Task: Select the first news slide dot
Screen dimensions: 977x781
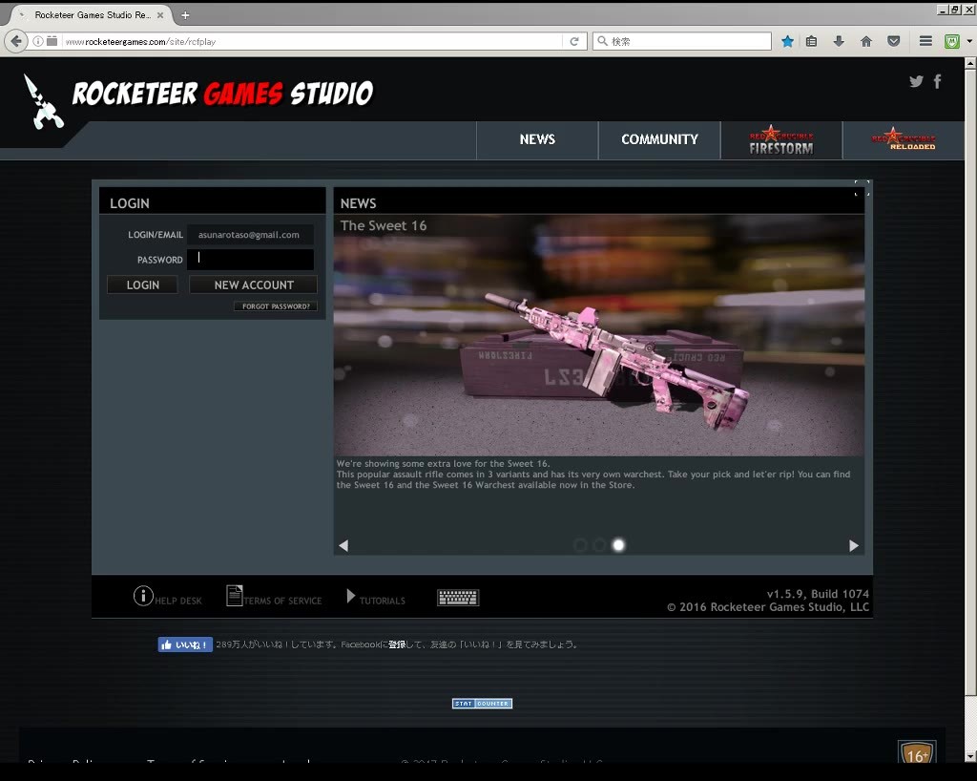Action: point(580,545)
